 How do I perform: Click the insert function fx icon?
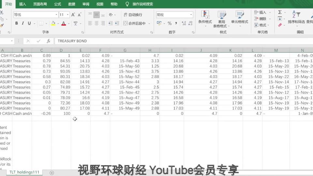pos(48,41)
